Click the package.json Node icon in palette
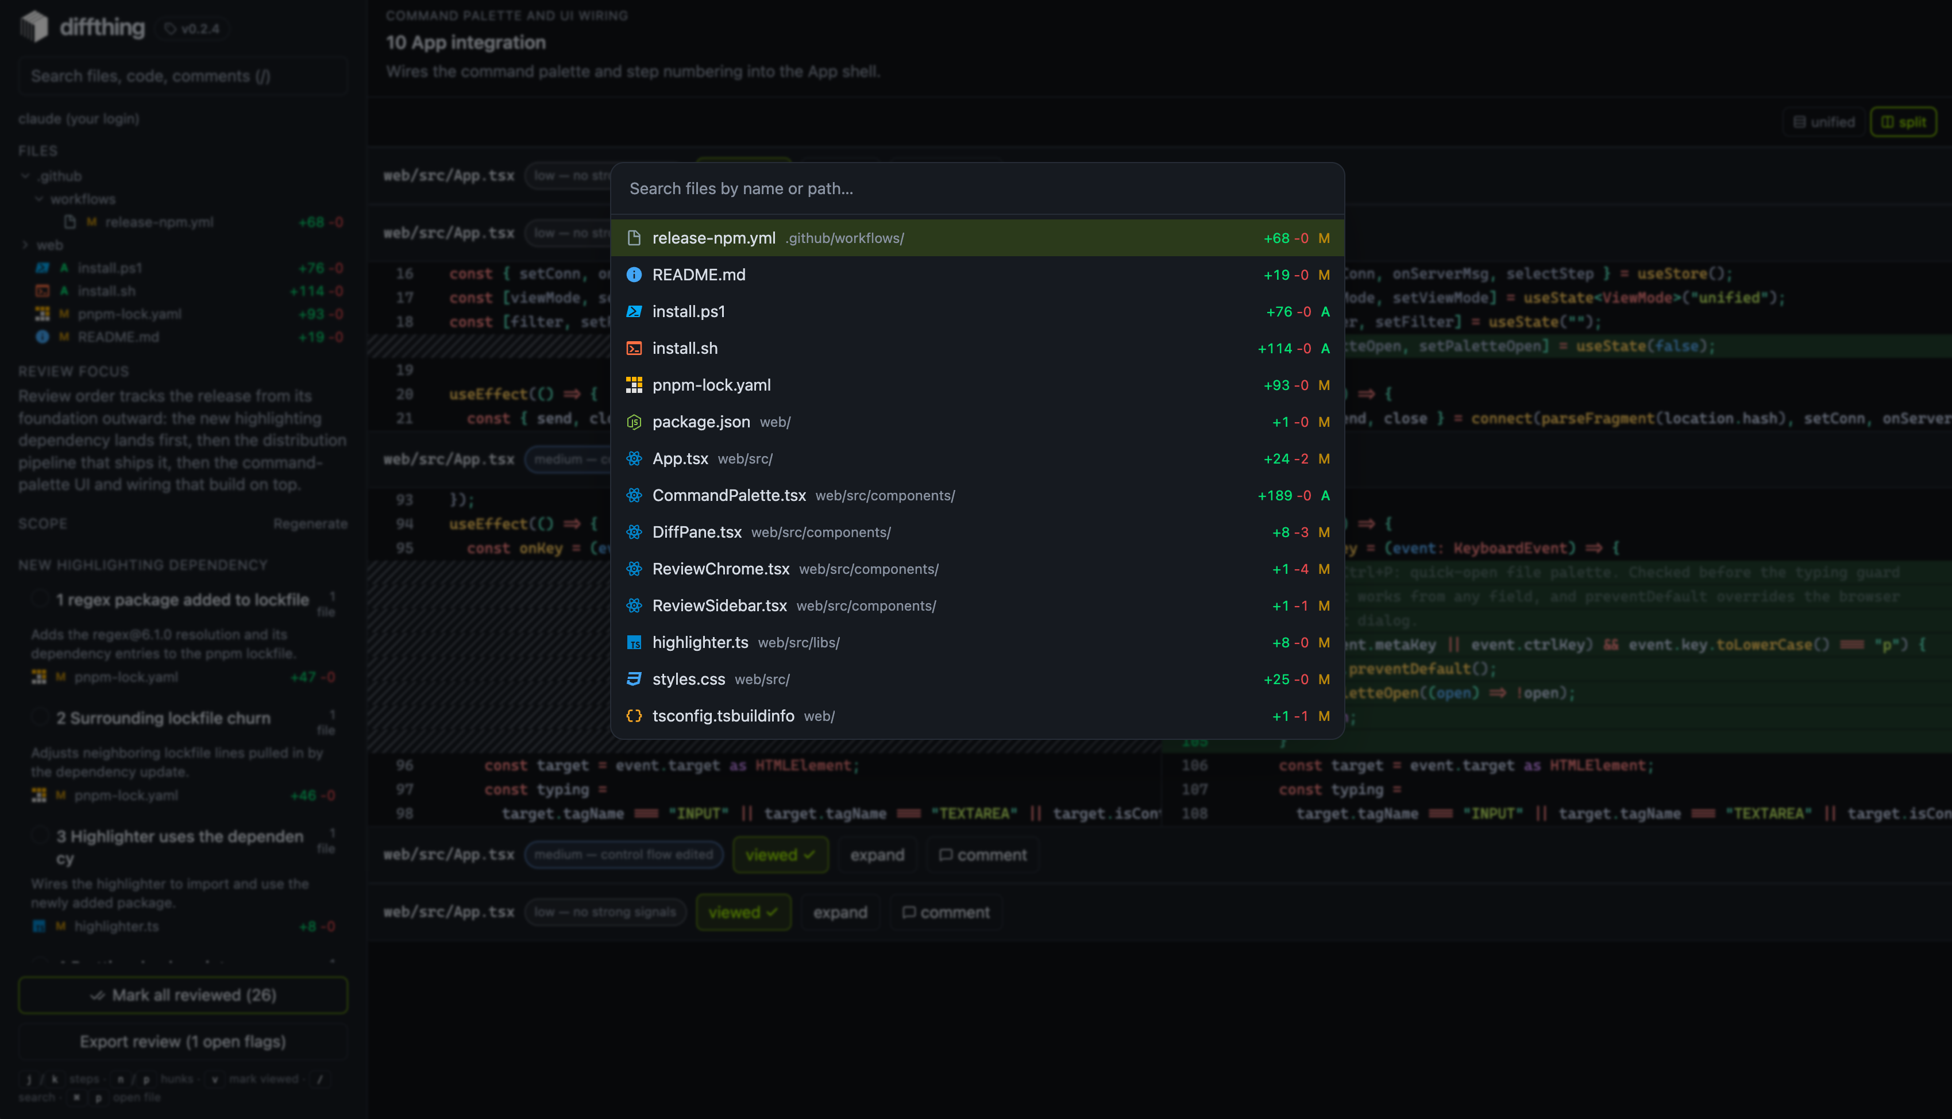 (x=633, y=422)
